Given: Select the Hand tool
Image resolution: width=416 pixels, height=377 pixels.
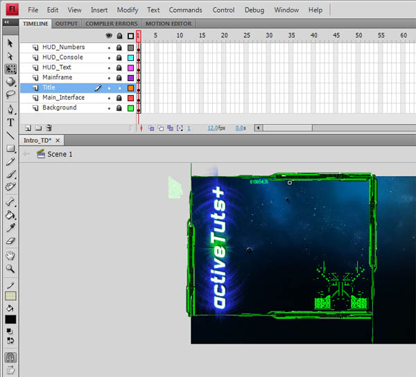Looking at the screenshot, I should tap(10, 256).
